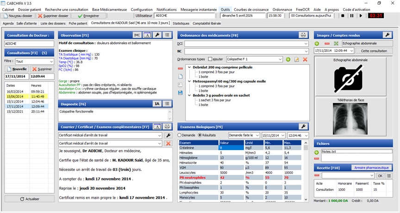400x213 pixels.
Task: Open the 'Colopathie F 1' ordonnance type dropdown
Action: [x=280, y=59]
